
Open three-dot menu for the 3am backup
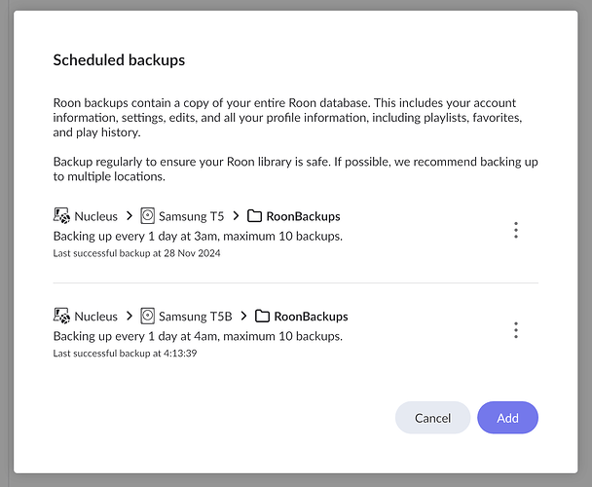pyautogui.click(x=516, y=230)
